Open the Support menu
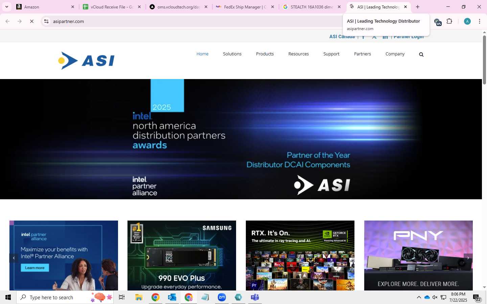 pyautogui.click(x=331, y=54)
